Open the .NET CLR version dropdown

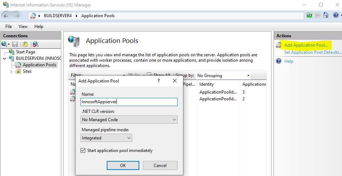point(129,120)
